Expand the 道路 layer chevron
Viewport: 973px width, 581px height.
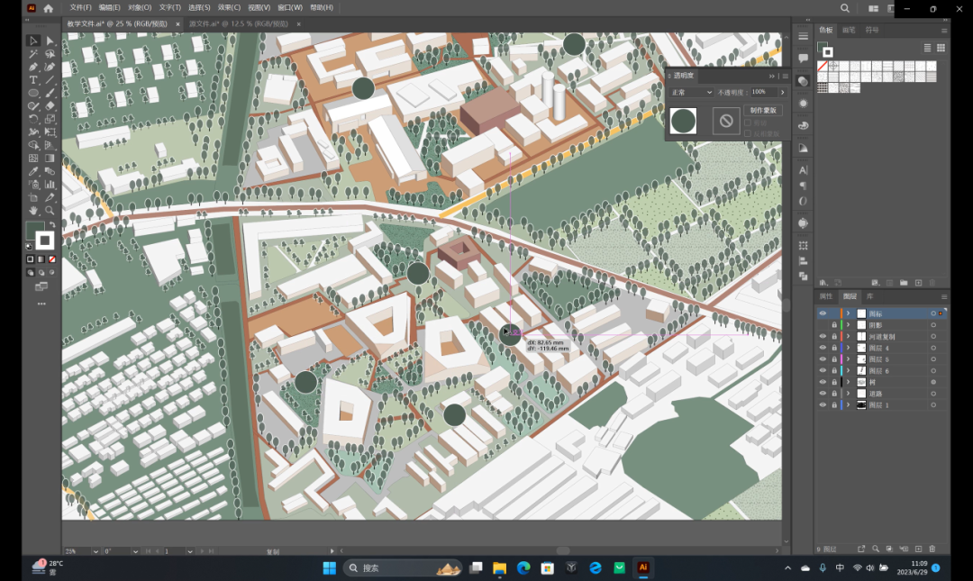click(849, 394)
